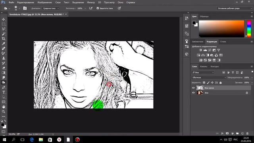
Task: Click the foreground color swatch in Color panel
Action: click(x=194, y=23)
